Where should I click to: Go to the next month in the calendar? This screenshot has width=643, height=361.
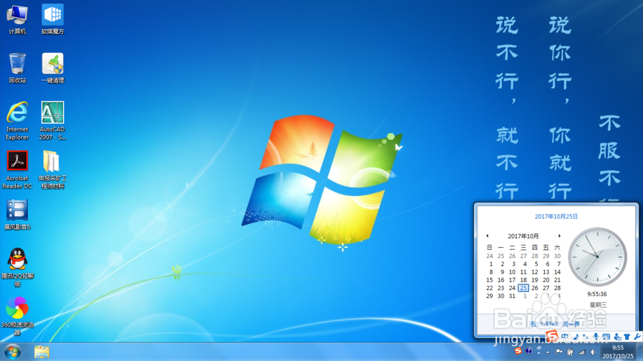pos(559,236)
